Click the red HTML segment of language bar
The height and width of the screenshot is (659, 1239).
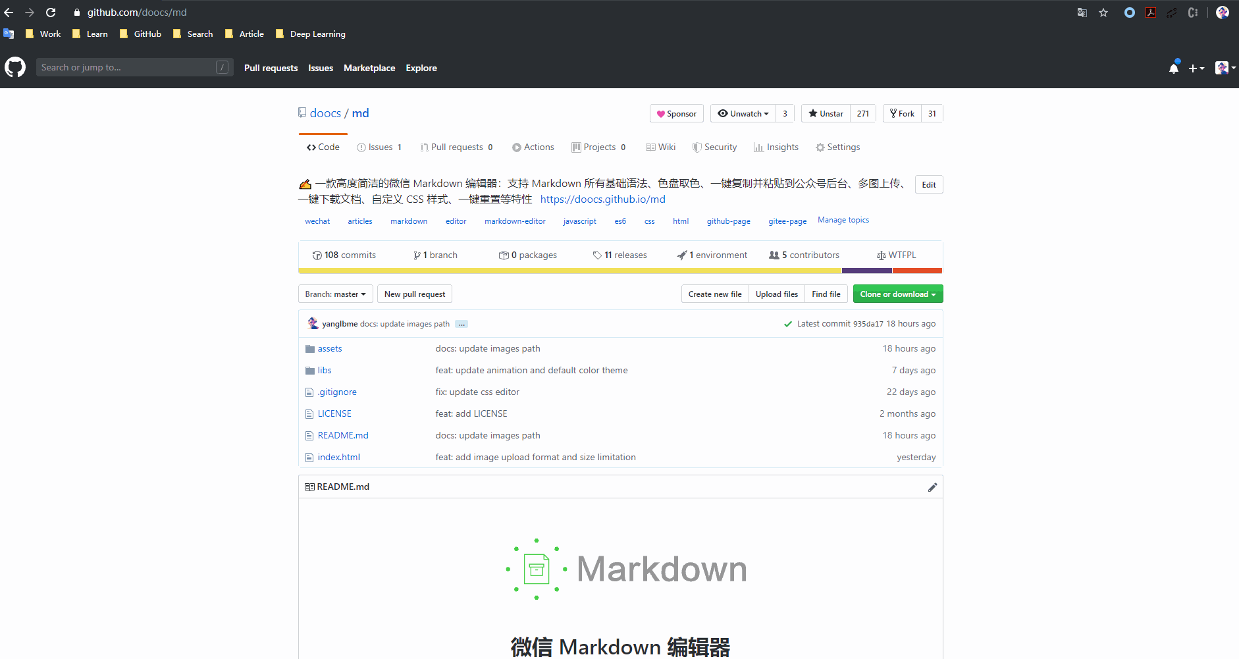(918, 271)
